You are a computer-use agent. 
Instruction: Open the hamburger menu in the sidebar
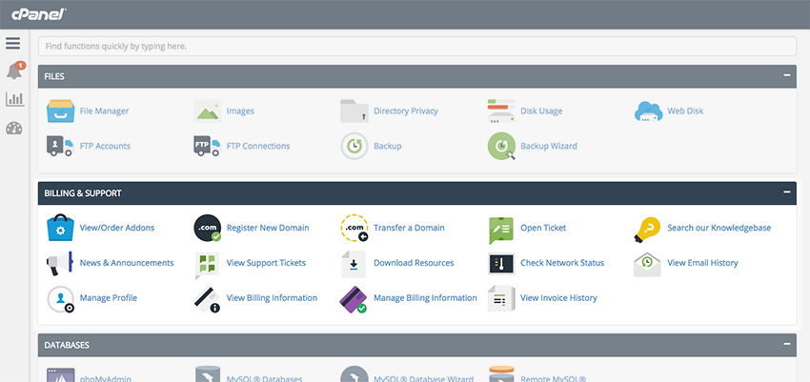coord(13,44)
